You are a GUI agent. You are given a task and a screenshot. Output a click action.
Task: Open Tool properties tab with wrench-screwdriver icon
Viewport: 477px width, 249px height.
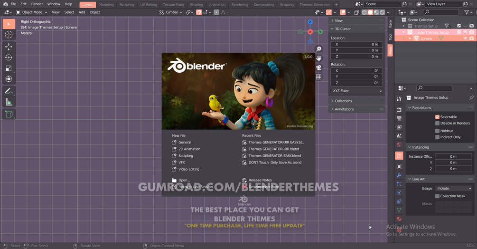tap(399, 99)
